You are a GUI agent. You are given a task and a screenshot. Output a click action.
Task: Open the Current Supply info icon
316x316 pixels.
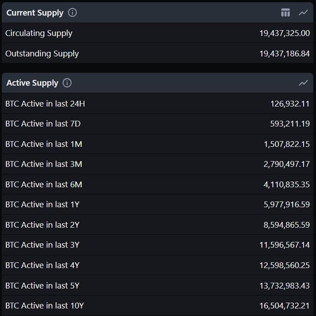coord(72,13)
